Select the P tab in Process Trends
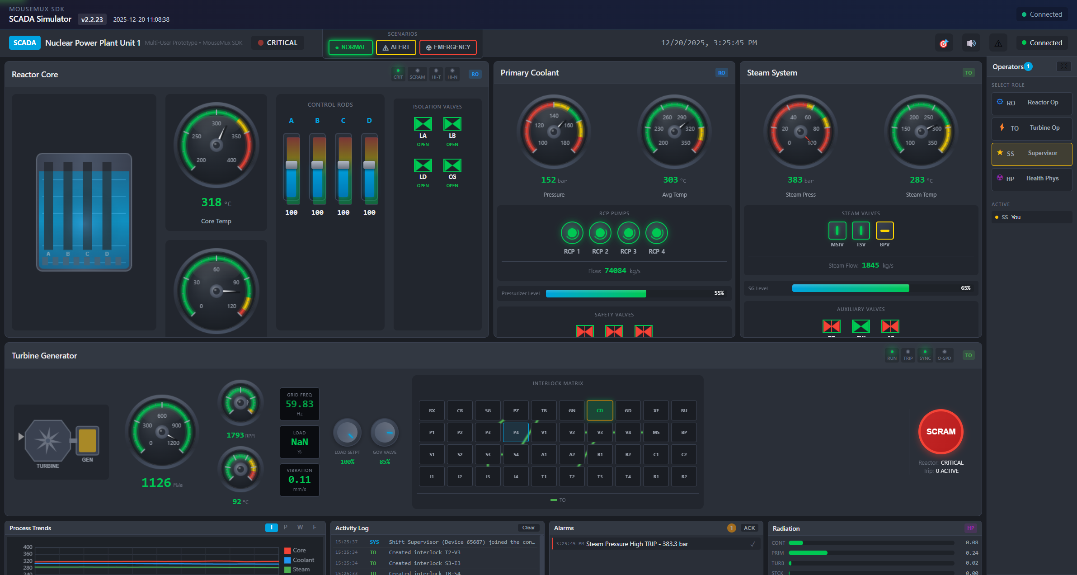The width and height of the screenshot is (1077, 575). pos(286,527)
